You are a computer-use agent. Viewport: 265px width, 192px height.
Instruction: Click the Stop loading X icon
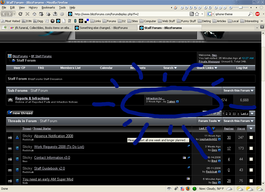[27, 14]
